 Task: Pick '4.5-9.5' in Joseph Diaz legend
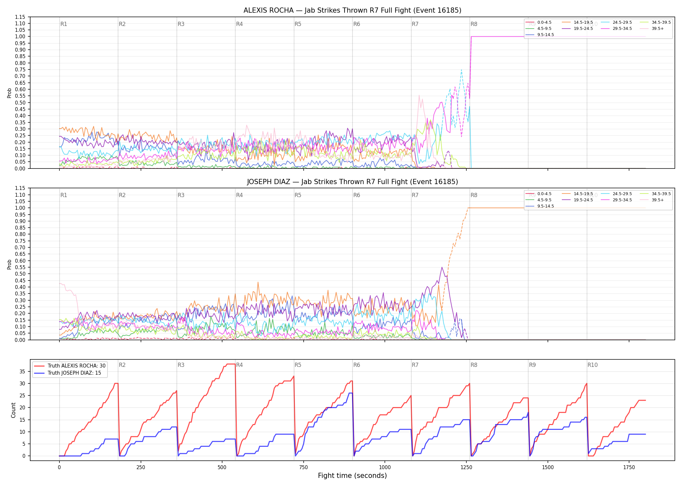pyautogui.click(x=539, y=200)
